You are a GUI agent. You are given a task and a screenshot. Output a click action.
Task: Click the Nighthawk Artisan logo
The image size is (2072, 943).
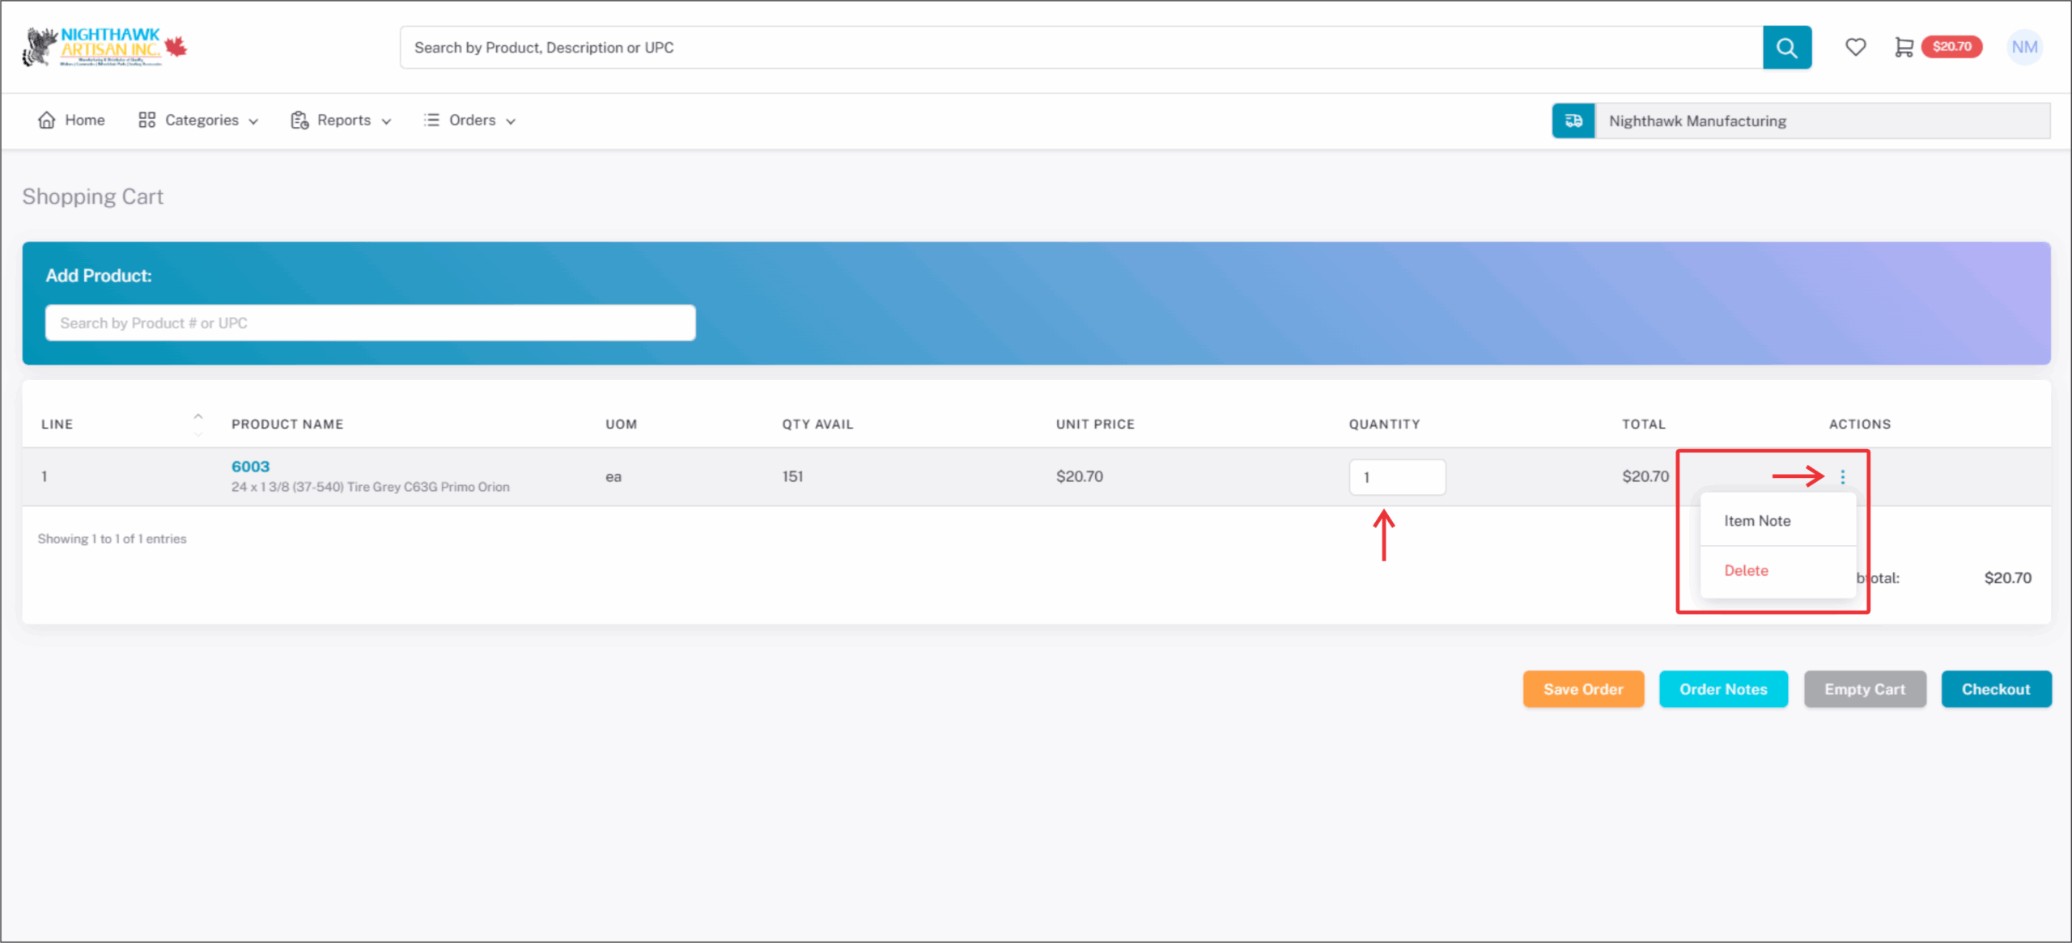(x=105, y=47)
